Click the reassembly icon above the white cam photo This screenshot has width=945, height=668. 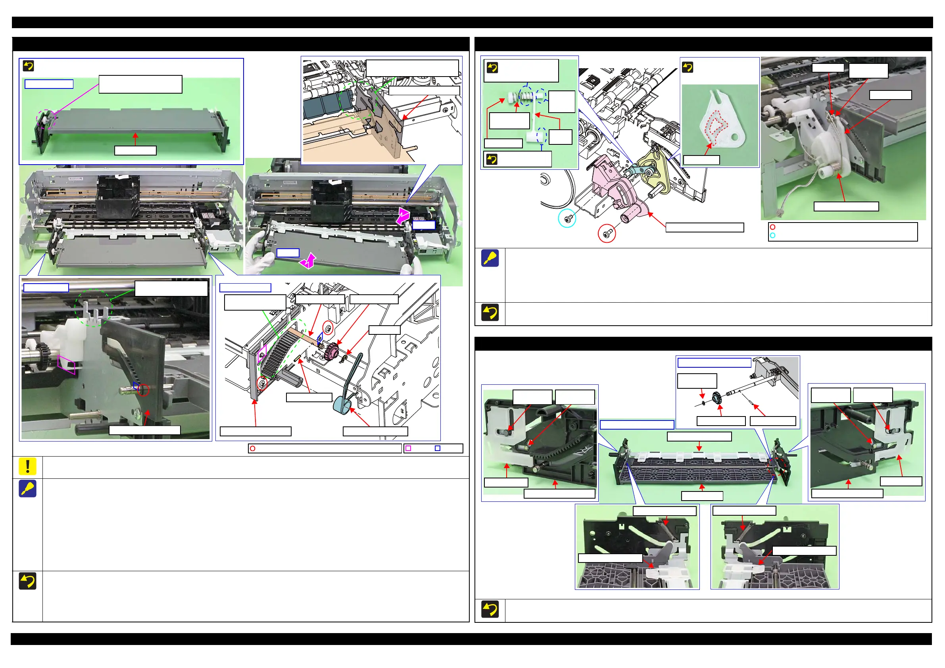(688, 67)
